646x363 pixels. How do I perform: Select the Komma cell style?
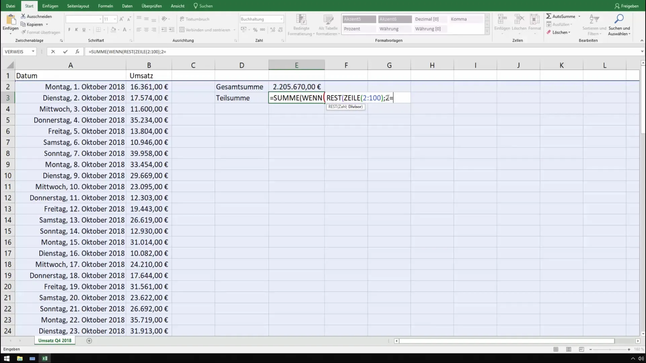[x=466, y=19]
